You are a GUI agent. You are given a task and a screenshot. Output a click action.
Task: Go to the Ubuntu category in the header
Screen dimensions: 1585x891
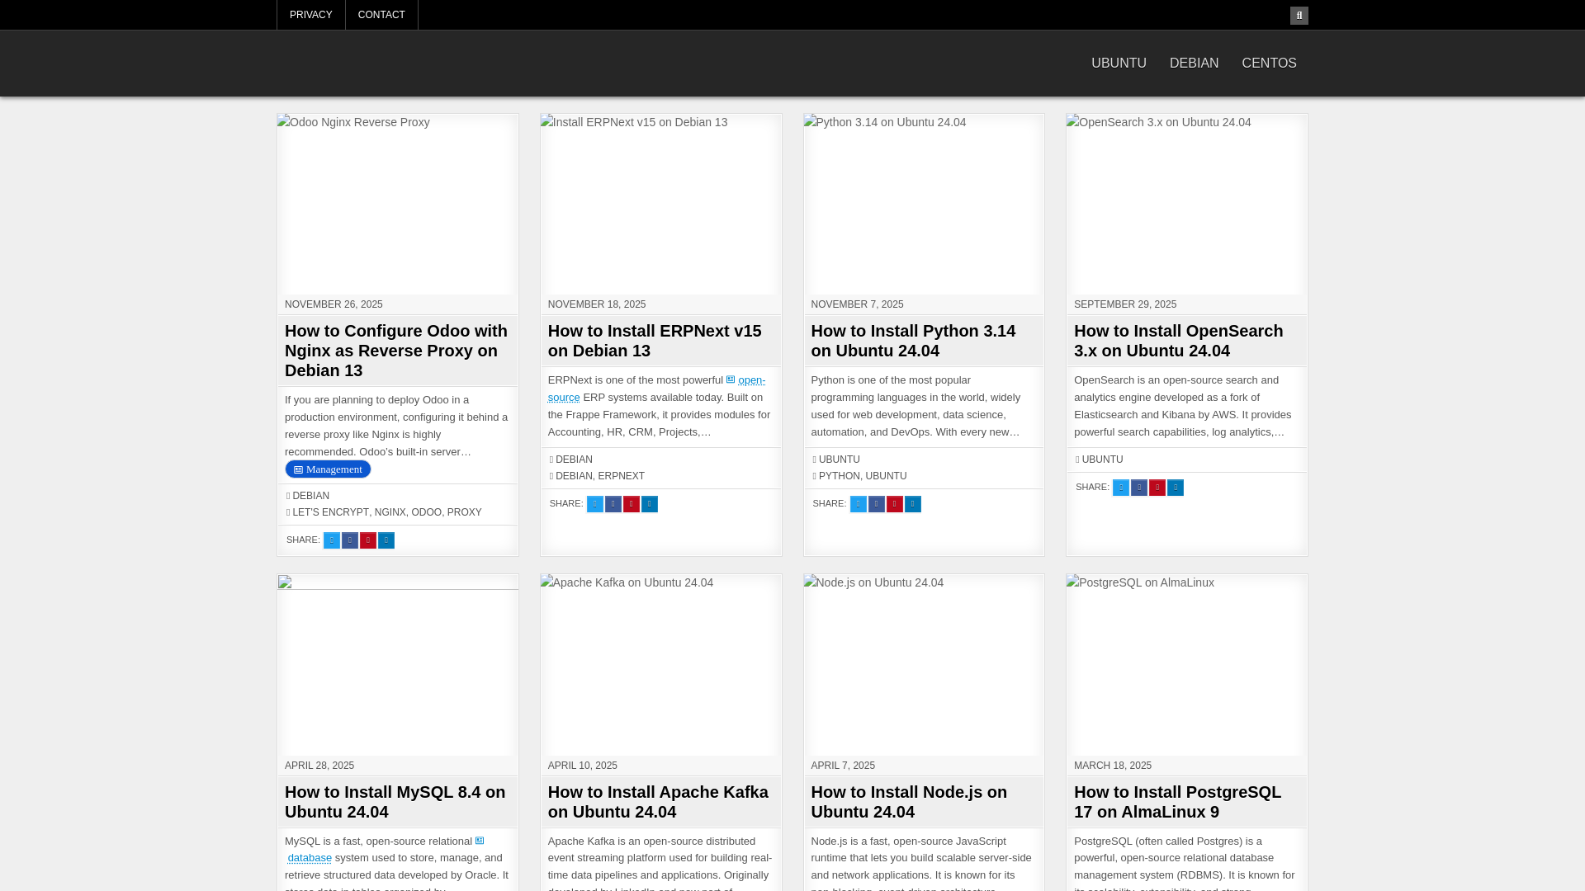coord(1119,64)
